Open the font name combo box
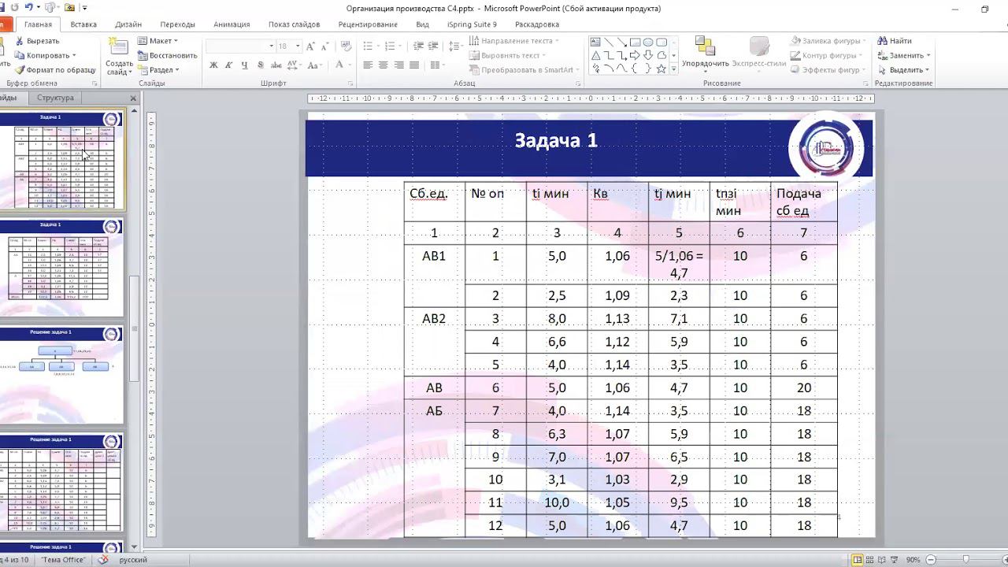1008x567 pixels. coord(239,46)
